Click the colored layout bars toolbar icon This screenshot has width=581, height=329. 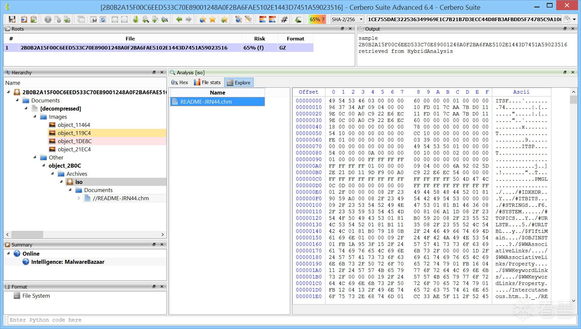tap(262, 19)
